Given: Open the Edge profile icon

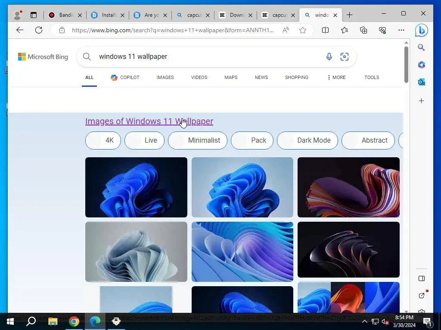Looking at the screenshot, I should tap(18, 15).
